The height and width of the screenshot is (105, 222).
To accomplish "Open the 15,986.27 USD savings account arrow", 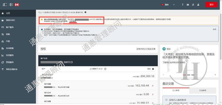I will pyautogui.click(x=153, y=103).
